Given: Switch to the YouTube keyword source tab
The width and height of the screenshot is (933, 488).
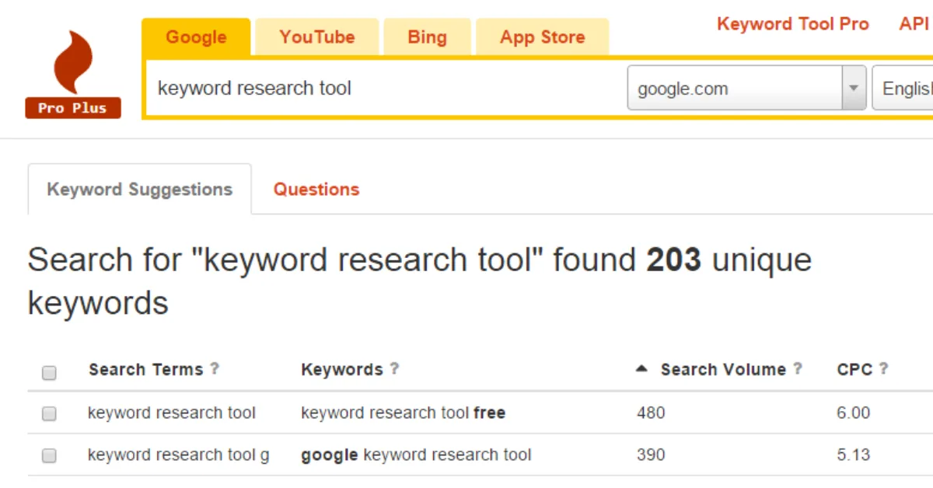Looking at the screenshot, I should point(316,37).
